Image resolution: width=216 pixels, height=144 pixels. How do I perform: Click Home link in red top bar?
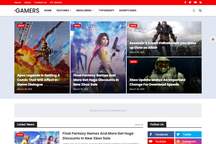click(x=17, y=2)
